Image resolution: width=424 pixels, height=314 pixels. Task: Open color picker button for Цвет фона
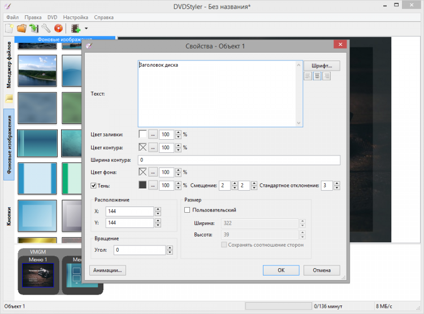[153, 172]
